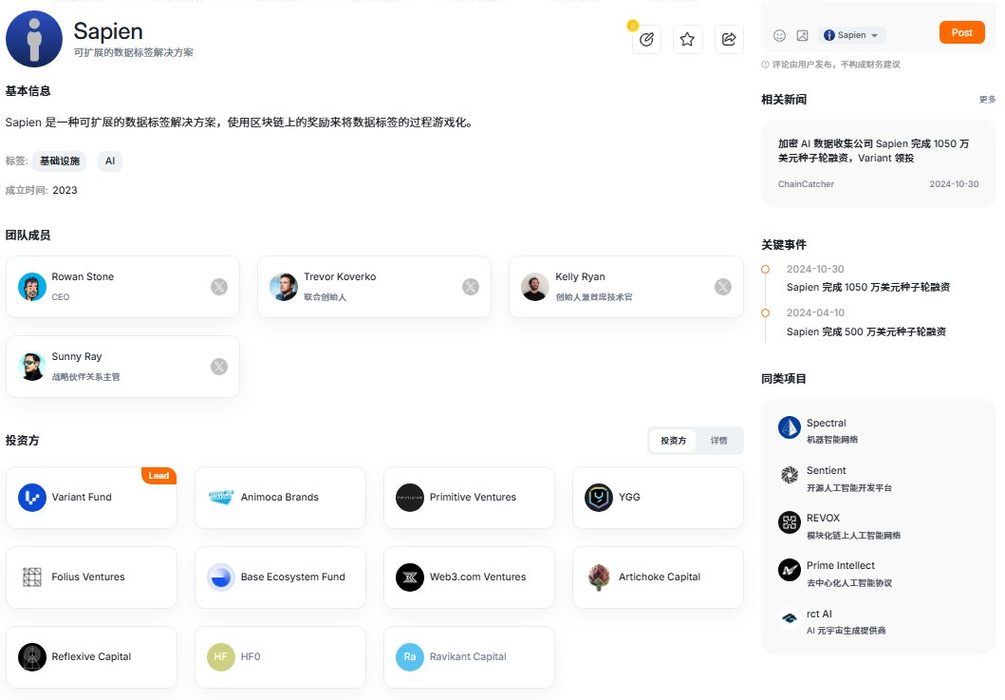Click the Reflexive Capital logo

point(32,657)
